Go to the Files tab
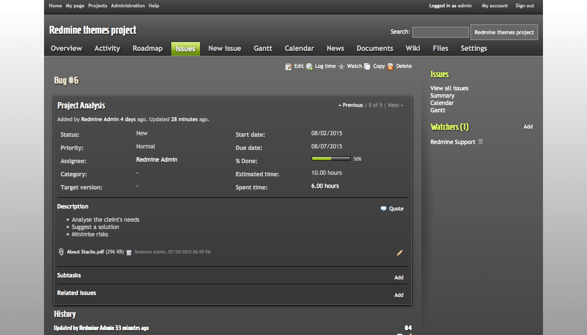This screenshot has width=587, height=335. click(x=441, y=48)
